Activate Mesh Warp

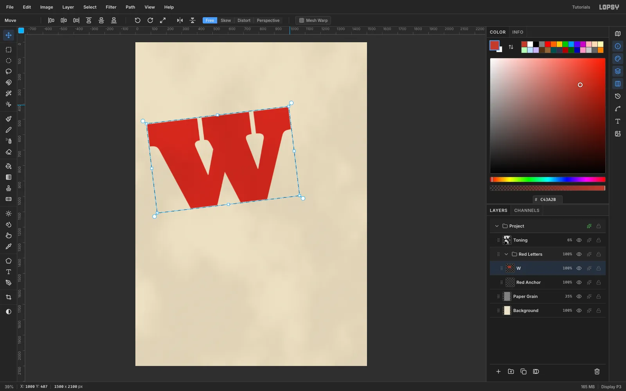313,20
